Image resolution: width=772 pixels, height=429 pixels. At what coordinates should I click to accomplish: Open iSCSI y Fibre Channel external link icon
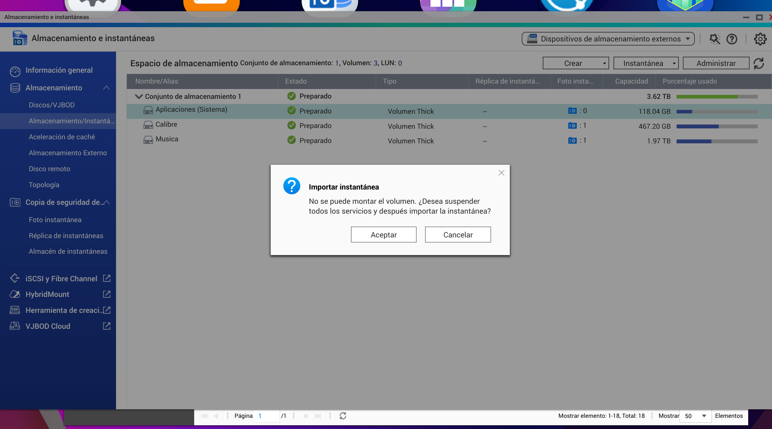[107, 279]
